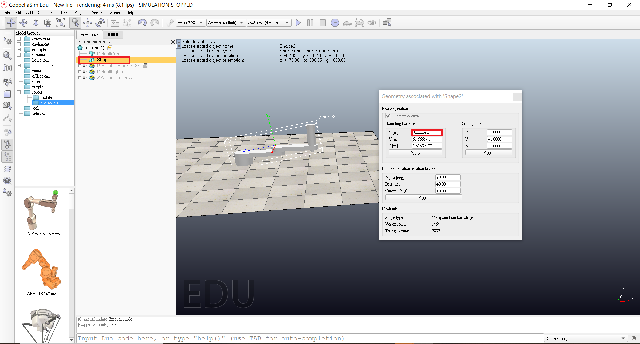Open the dt=50 ms time step dropdown

tap(269, 23)
